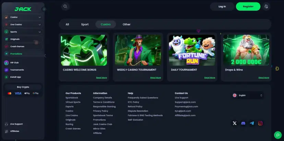
Task: Read More on Drops & Wins
Action: click(x=264, y=78)
